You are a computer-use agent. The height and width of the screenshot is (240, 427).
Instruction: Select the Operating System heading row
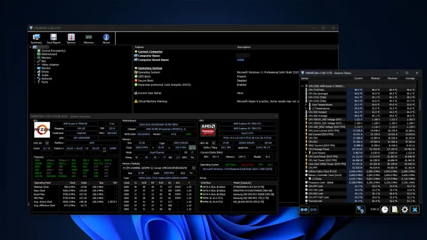click(x=150, y=68)
